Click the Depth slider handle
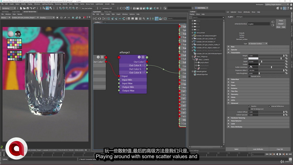The height and width of the screenshot is (165, 293). [262, 62]
